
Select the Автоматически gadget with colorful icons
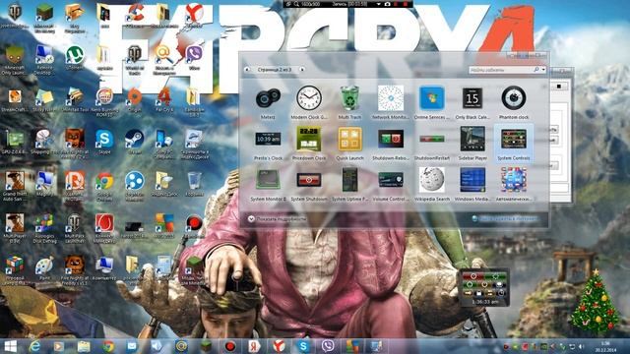tap(514, 184)
